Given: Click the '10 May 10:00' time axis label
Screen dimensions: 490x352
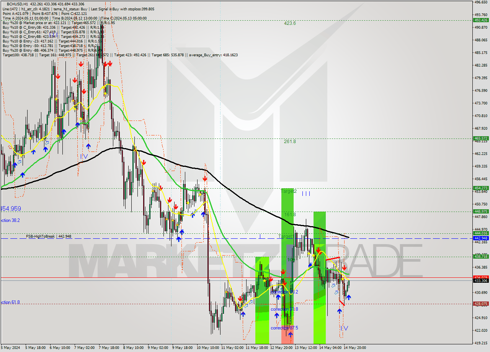Looking at the screenshot, I should point(207,348).
